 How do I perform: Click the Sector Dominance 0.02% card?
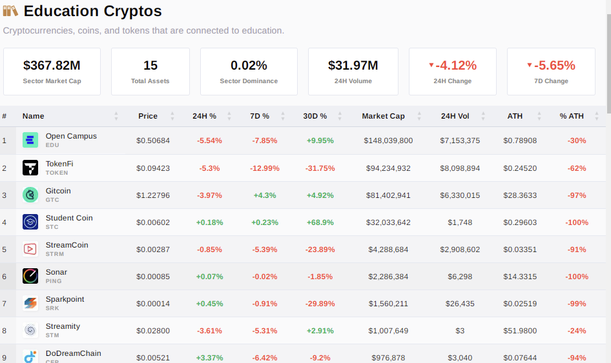(249, 72)
